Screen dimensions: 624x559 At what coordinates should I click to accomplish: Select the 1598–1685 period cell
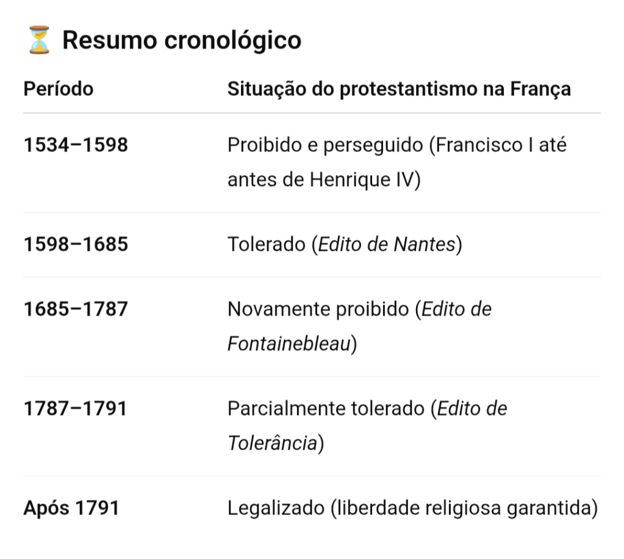coord(76,244)
